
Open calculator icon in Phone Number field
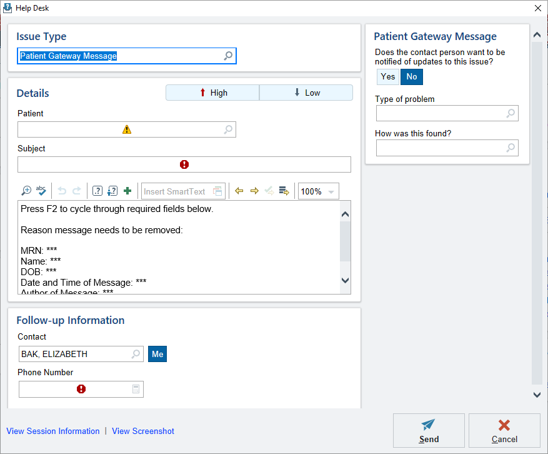[x=136, y=389]
